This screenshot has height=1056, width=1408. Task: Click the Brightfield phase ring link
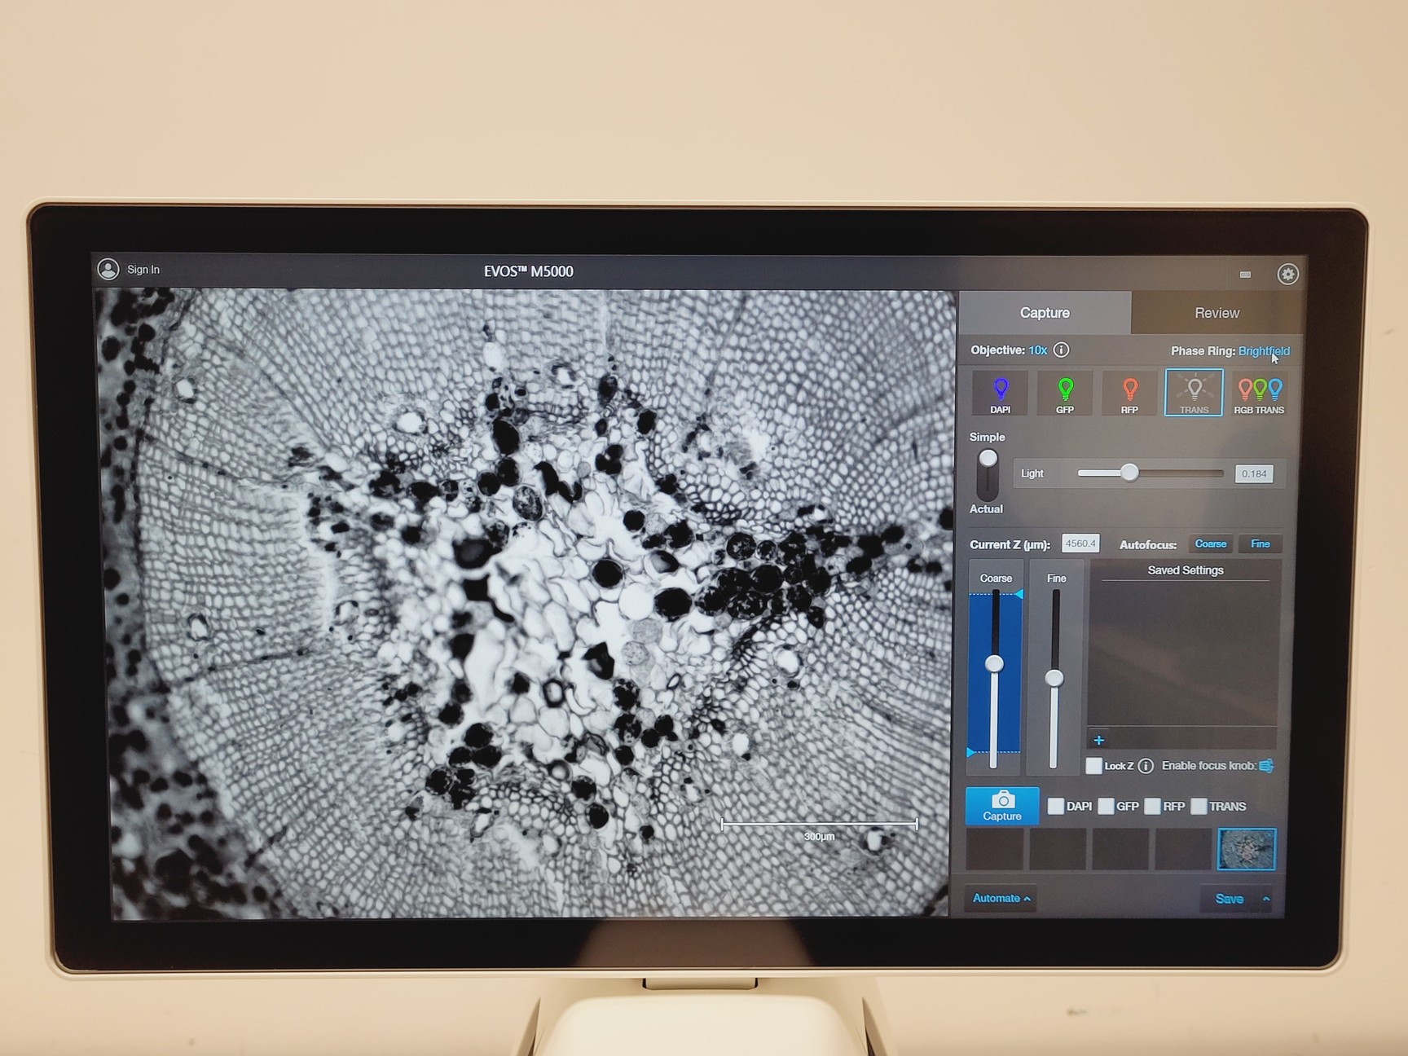pyautogui.click(x=1264, y=350)
